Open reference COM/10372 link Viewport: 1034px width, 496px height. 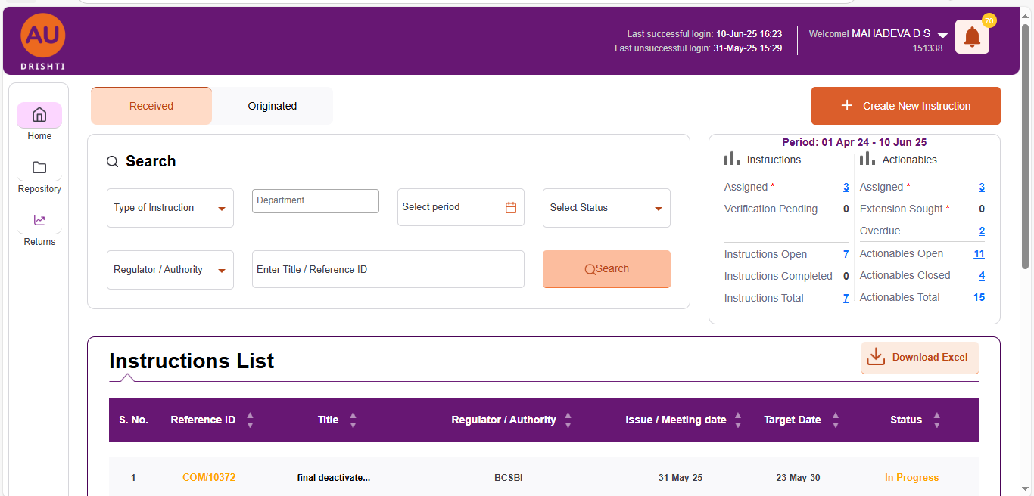209,478
